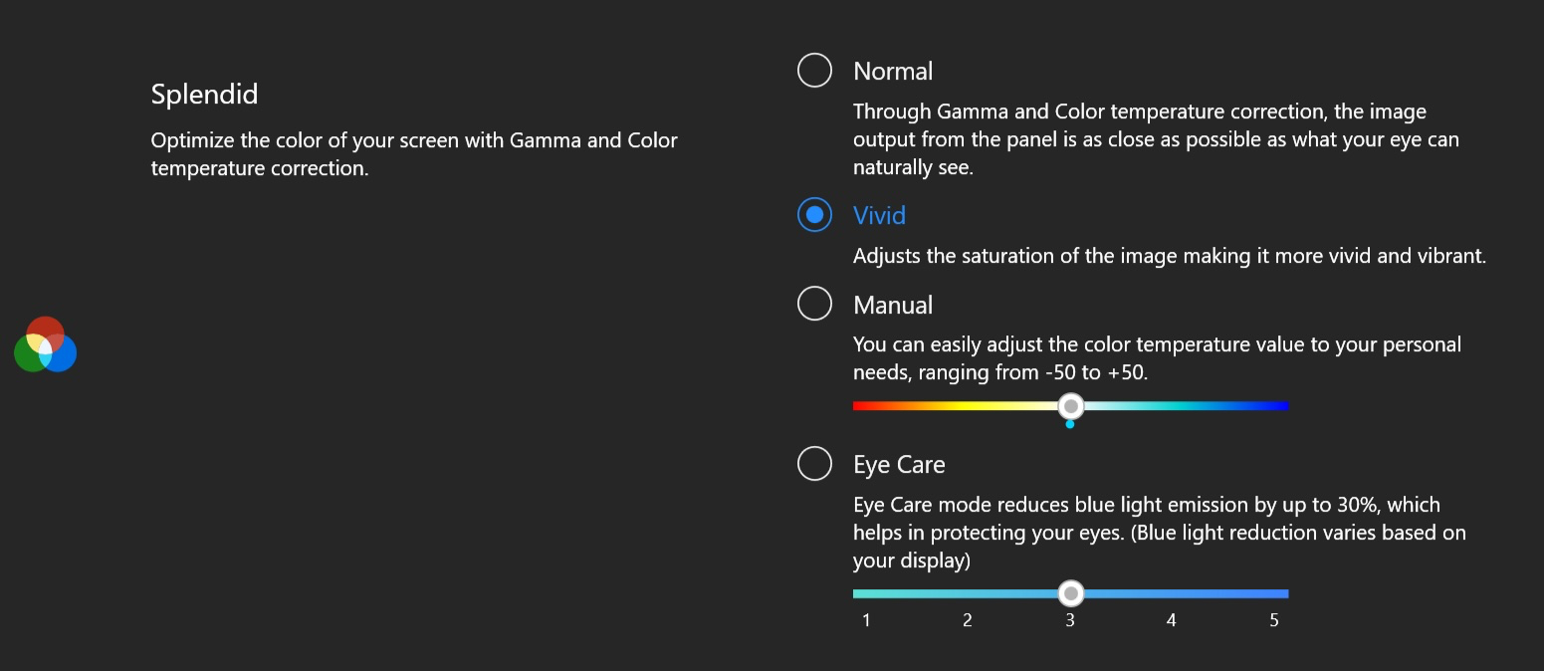1544x671 pixels.
Task: Enable the Eye Care radio button
Action: [x=814, y=463]
